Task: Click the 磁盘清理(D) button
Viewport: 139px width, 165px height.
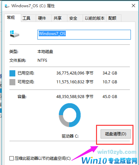Action: (x=116, y=134)
